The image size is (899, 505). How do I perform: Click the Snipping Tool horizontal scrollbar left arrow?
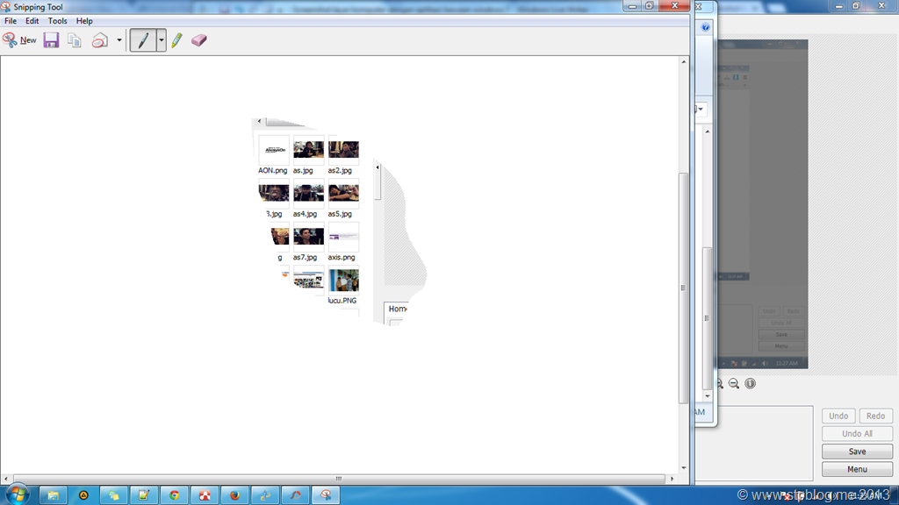[6, 479]
